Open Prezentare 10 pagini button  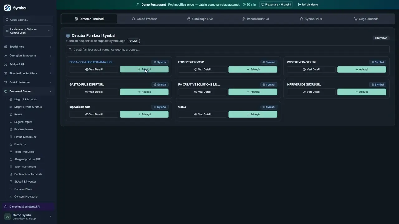click(276, 5)
